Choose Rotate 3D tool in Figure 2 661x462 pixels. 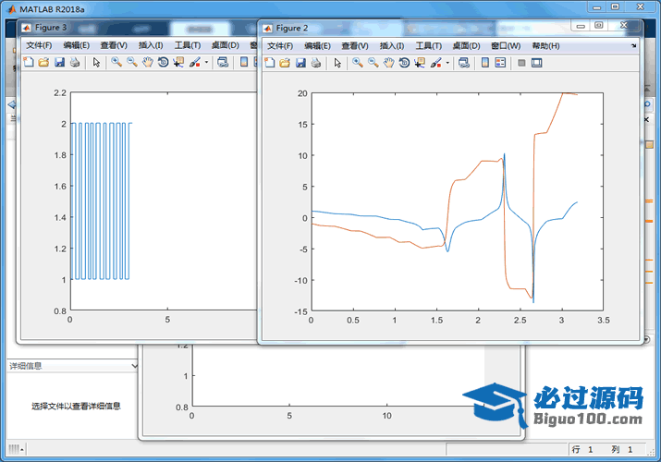pos(404,63)
